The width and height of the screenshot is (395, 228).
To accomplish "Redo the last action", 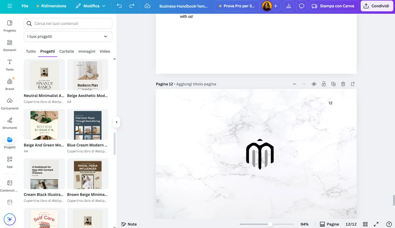I will 132,6.
